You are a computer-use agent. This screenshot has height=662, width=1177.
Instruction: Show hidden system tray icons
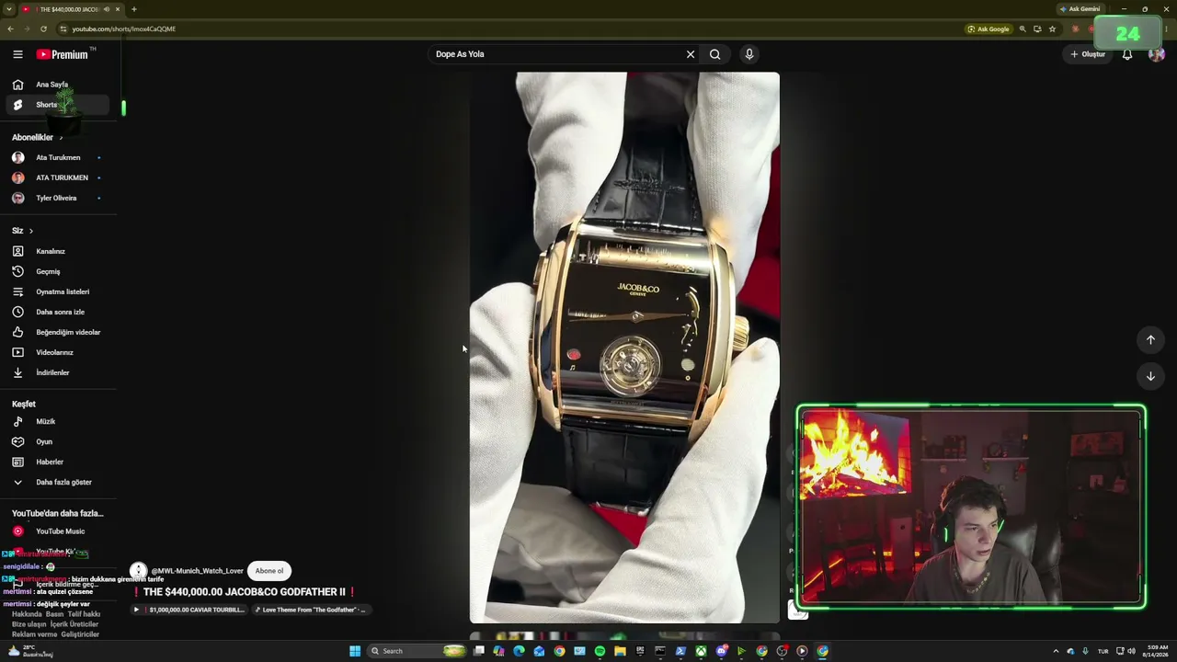coord(1056,651)
